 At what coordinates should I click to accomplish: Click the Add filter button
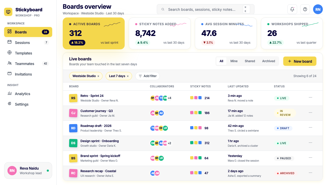point(148,76)
